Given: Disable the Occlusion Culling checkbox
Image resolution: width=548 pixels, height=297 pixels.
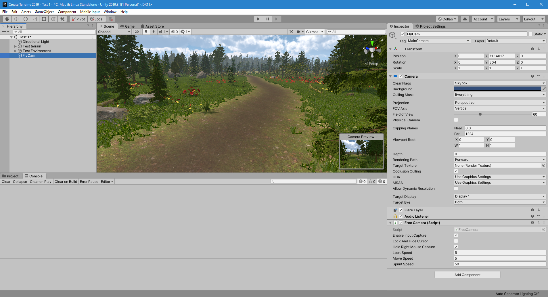Looking at the screenshot, I should click(456, 171).
